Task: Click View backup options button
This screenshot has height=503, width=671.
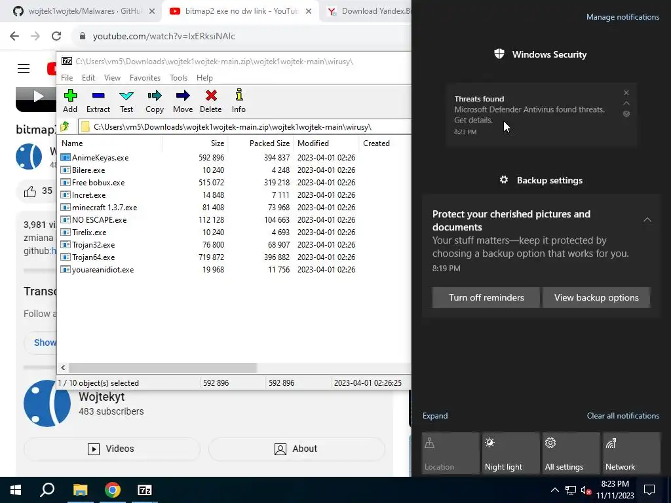Action: (596, 298)
